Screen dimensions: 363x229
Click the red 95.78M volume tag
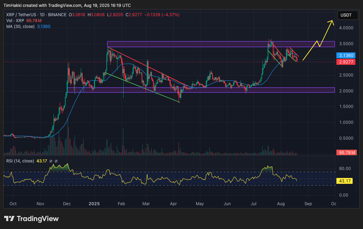[x=345, y=152]
